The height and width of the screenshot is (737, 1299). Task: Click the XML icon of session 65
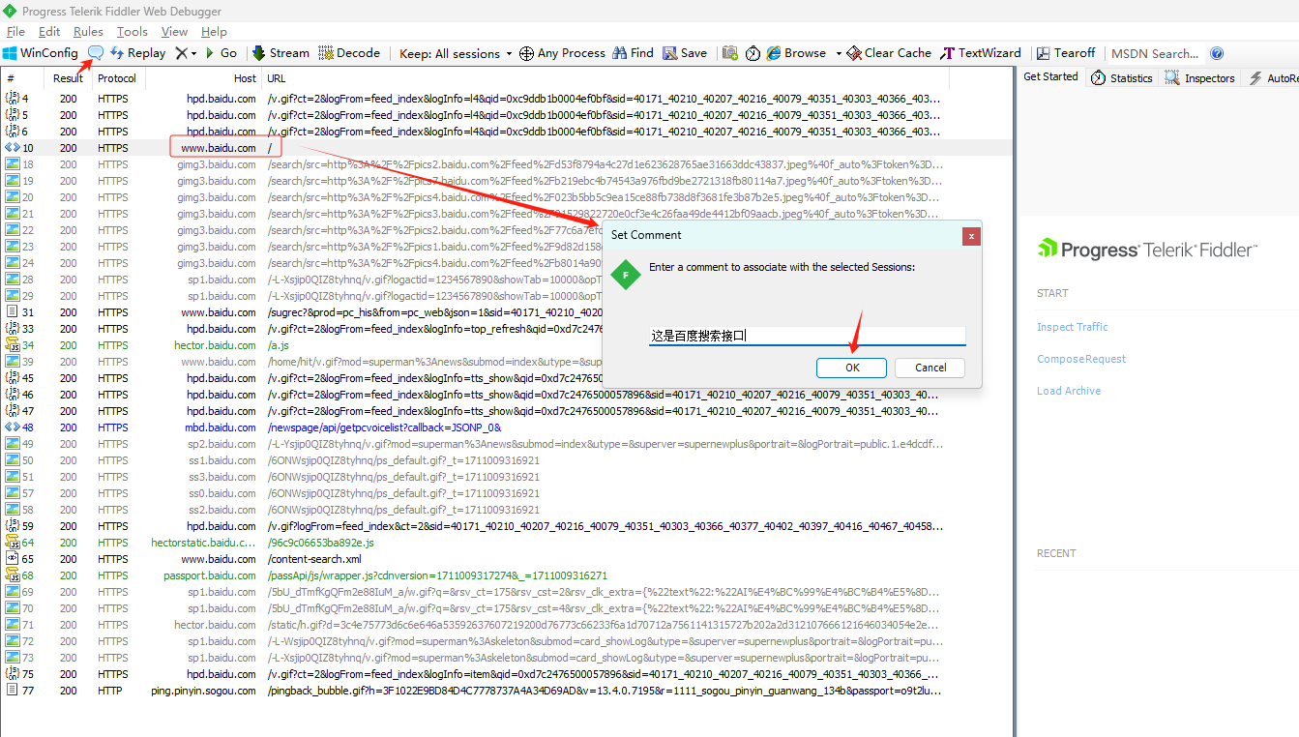click(x=13, y=559)
